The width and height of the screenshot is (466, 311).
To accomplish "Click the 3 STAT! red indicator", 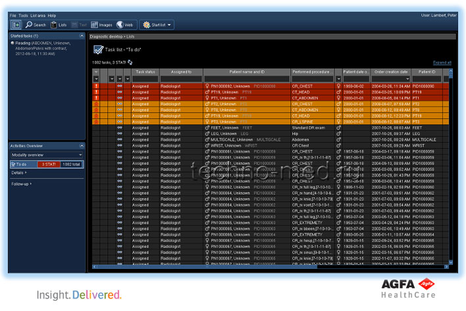I will coord(47,164).
